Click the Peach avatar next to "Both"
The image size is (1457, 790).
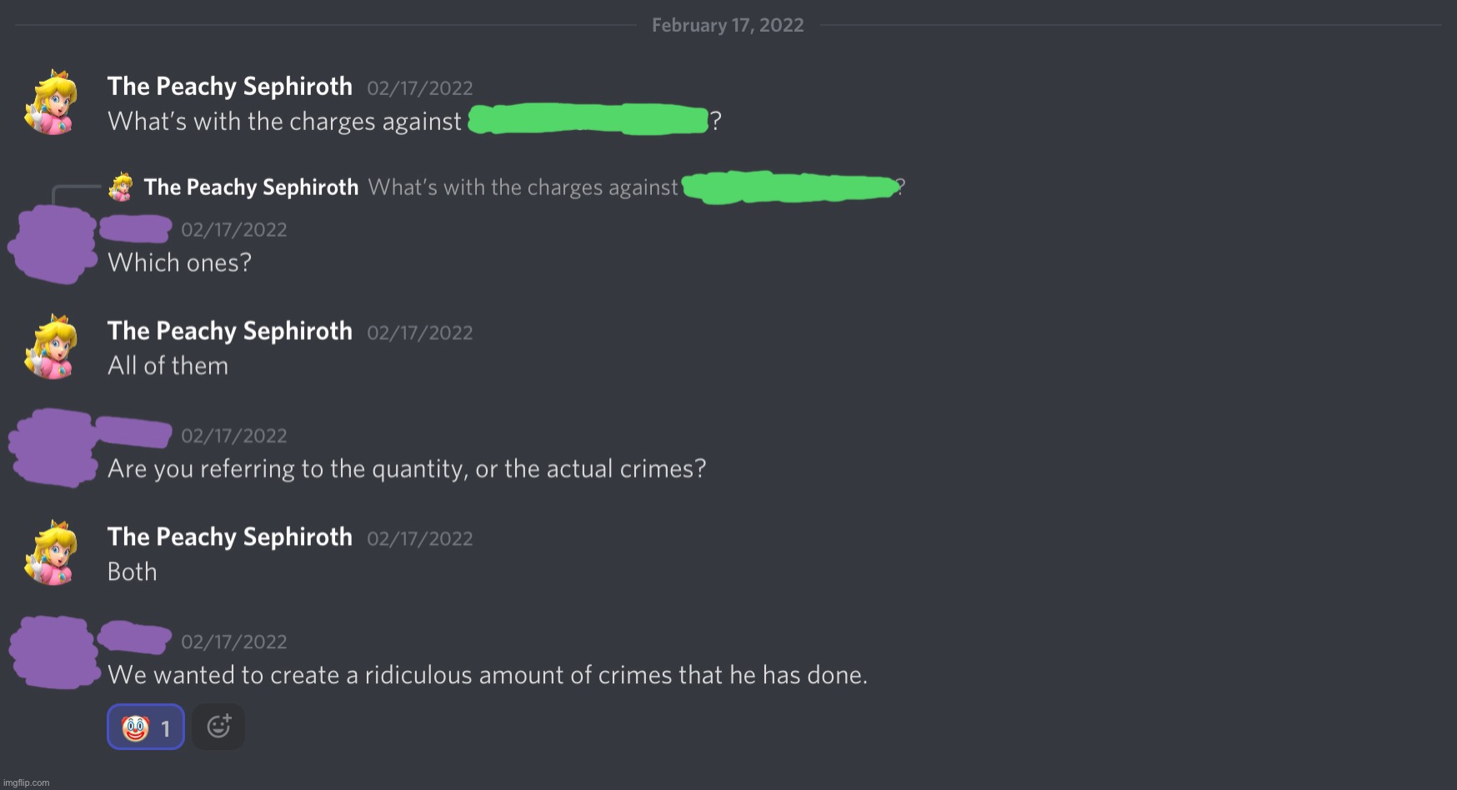tap(52, 552)
